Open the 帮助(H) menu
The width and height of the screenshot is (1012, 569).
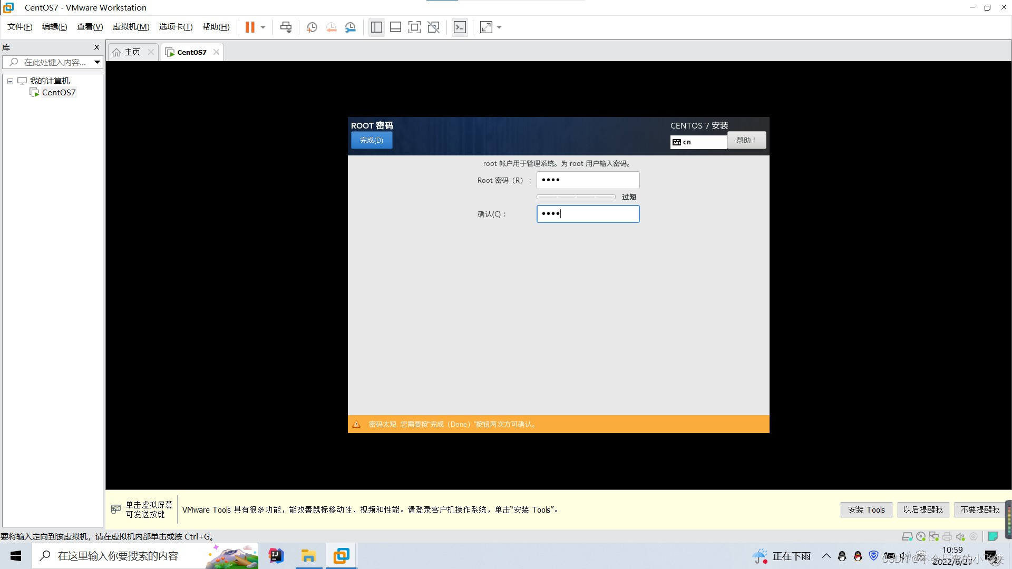[x=216, y=27]
